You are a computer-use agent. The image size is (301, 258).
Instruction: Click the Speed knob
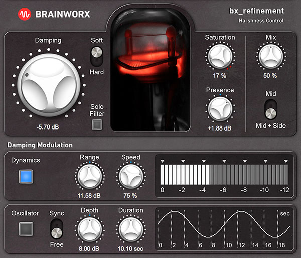point(131,176)
